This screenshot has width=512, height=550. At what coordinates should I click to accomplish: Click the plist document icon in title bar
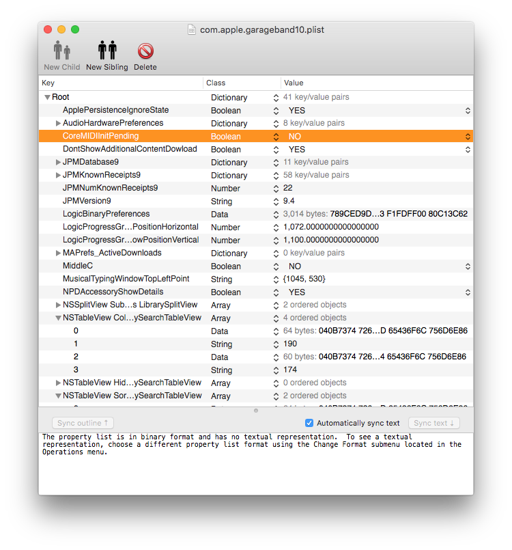pos(192,29)
